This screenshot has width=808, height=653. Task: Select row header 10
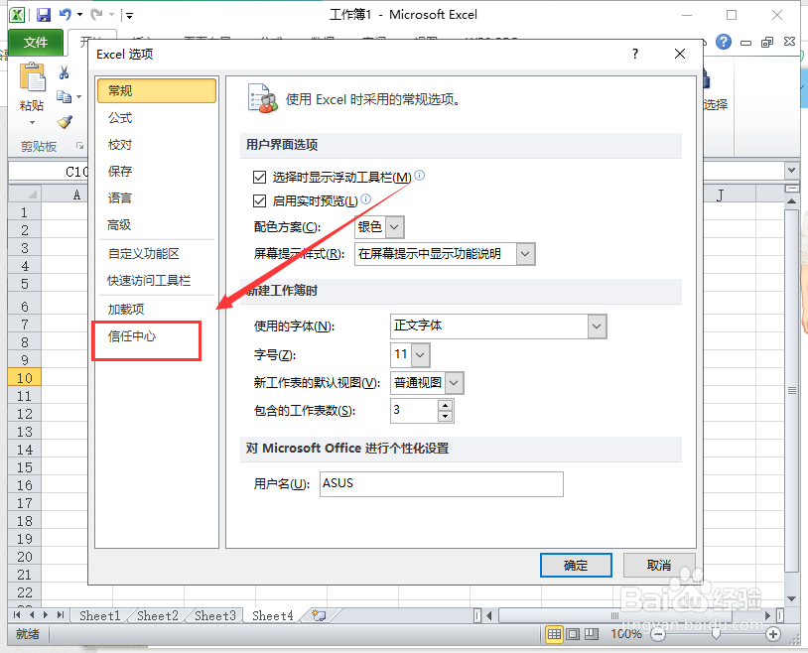(x=24, y=378)
